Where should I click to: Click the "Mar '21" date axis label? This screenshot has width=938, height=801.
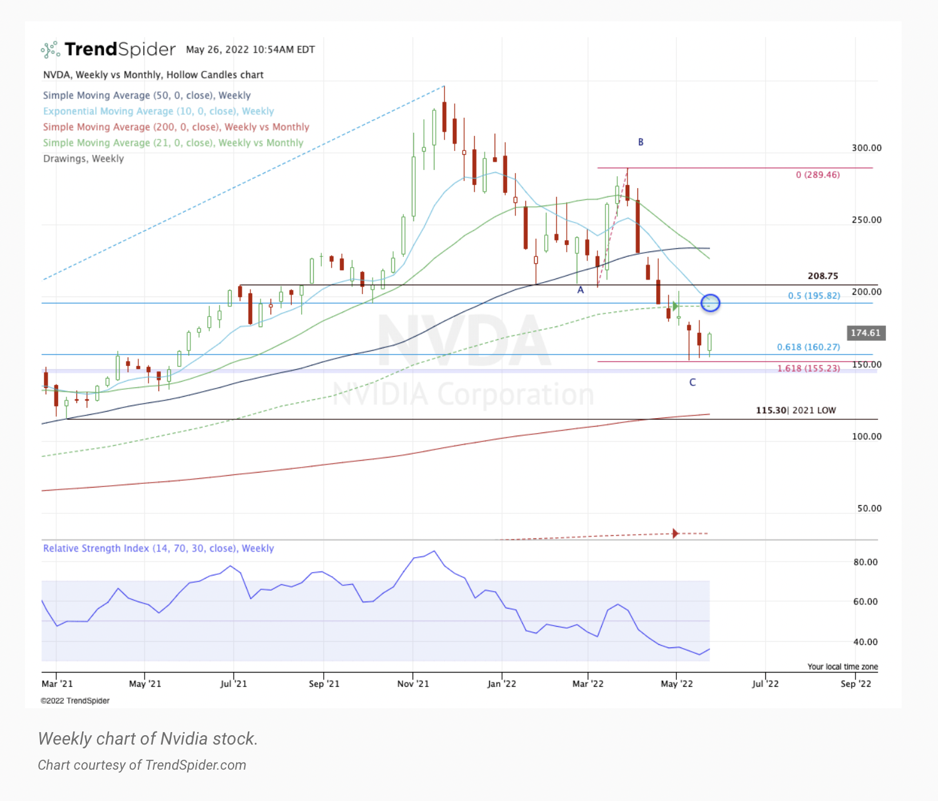point(57,684)
